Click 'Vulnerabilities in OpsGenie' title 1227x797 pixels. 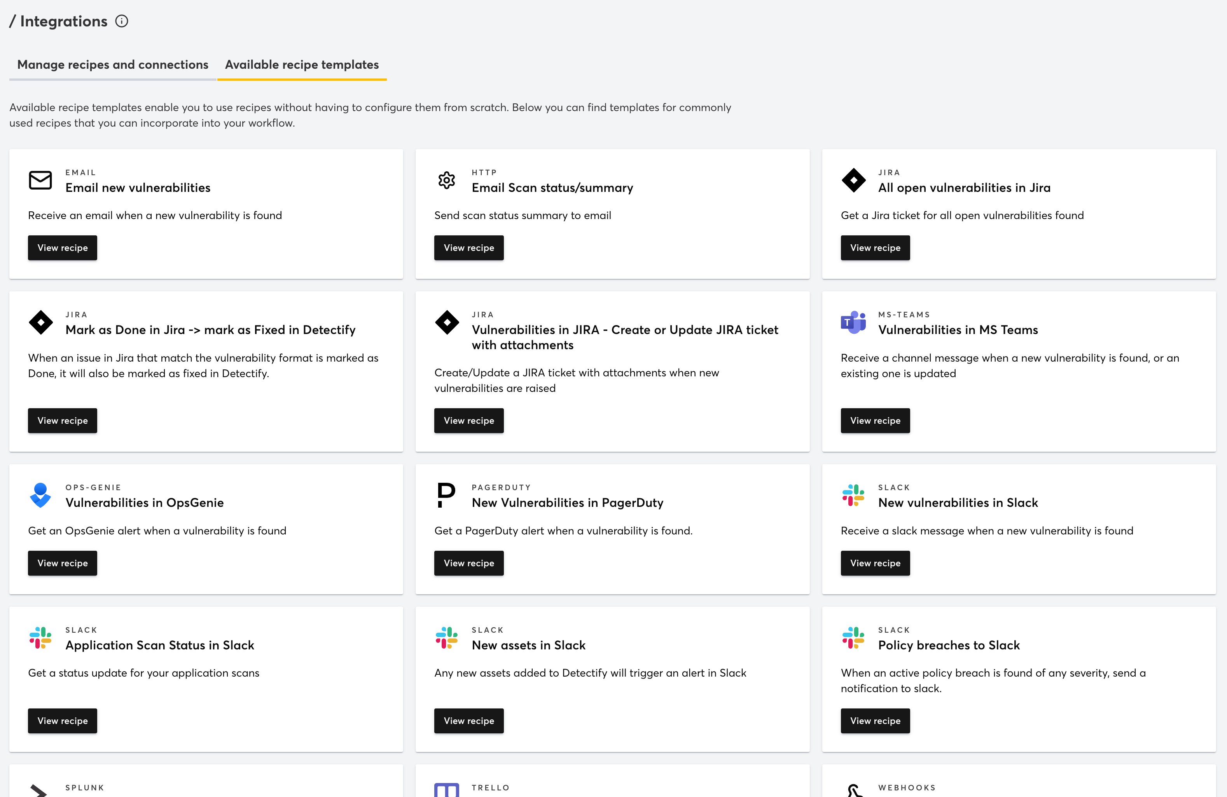coord(144,503)
